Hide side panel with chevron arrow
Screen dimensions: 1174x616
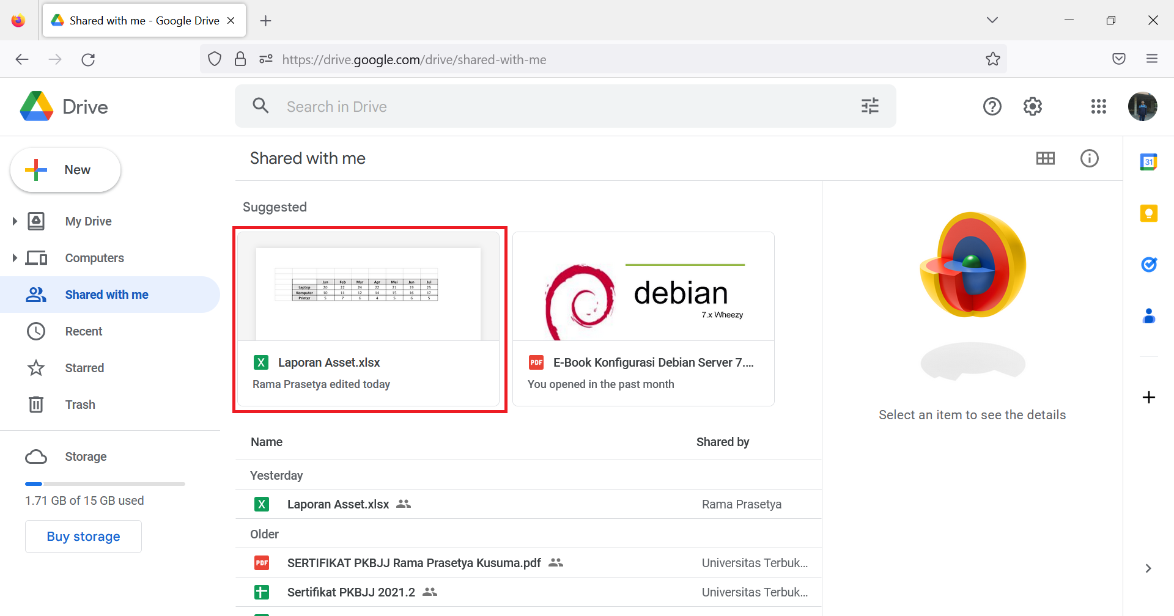[x=1148, y=568]
